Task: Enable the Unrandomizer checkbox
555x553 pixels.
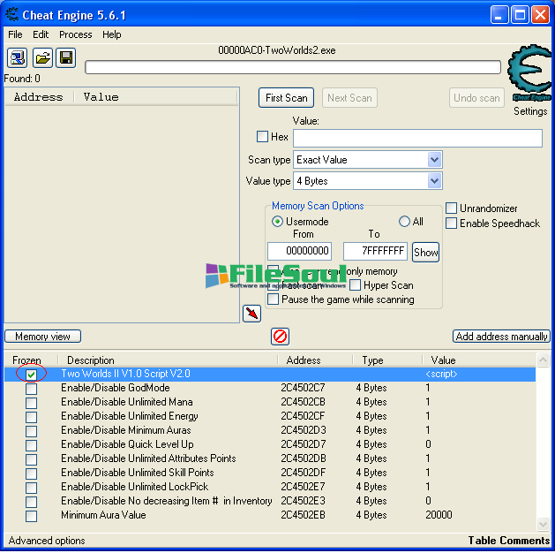Action: click(452, 208)
